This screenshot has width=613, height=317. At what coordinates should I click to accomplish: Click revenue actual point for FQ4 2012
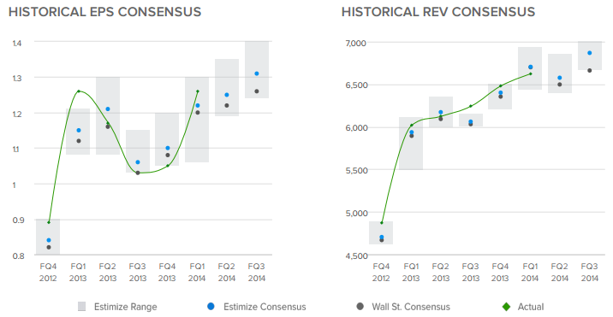click(382, 223)
